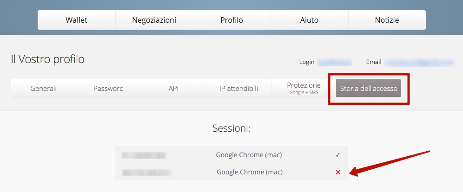Click the blurred Login username

tap(335, 62)
